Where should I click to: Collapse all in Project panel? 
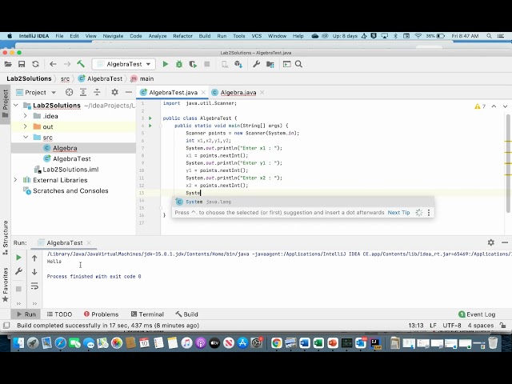pos(97,93)
